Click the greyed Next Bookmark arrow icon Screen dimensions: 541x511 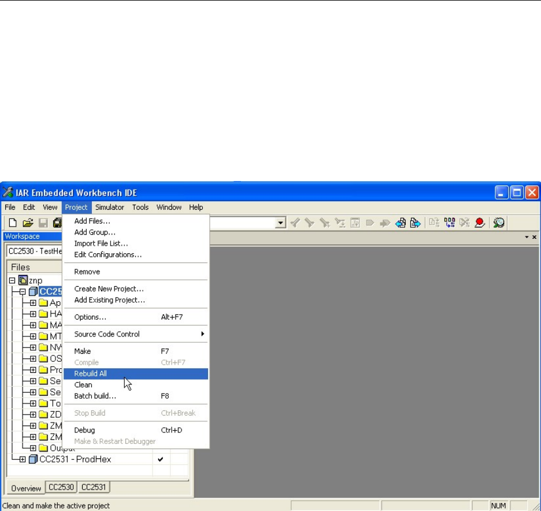click(x=385, y=223)
